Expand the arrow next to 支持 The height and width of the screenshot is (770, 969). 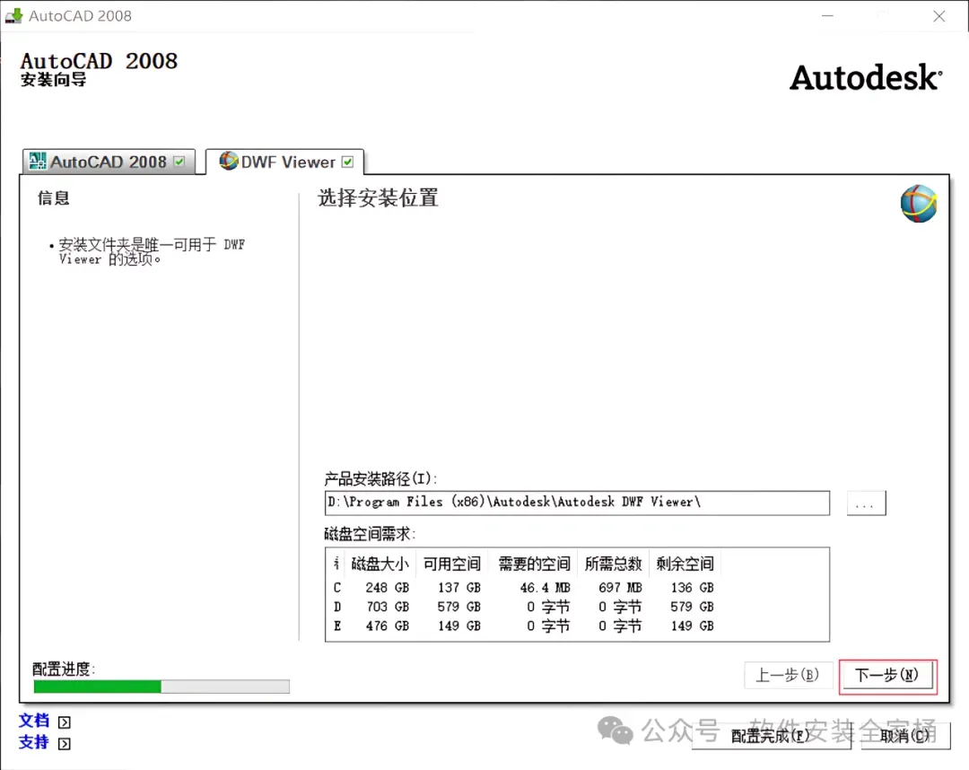tap(65, 743)
